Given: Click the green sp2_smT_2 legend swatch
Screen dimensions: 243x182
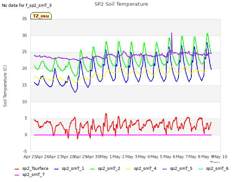Looking at the screenshot, I should (92, 169).
